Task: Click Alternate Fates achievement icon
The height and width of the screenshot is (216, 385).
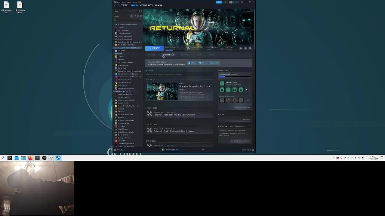Action: [222, 83]
